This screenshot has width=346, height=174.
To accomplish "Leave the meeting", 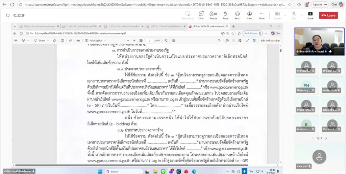I will click(x=328, y=15).
